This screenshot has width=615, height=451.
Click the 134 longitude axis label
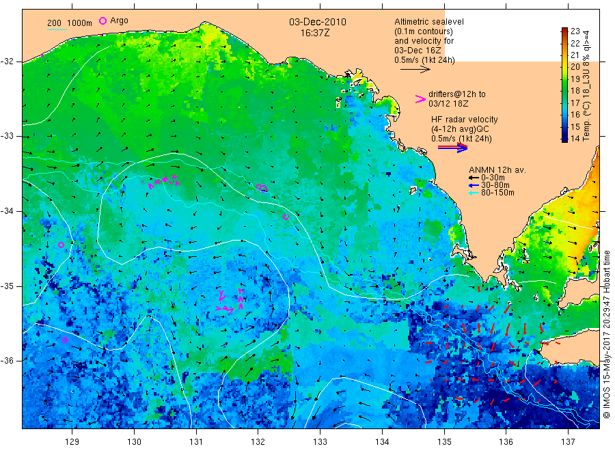point(382,442)
